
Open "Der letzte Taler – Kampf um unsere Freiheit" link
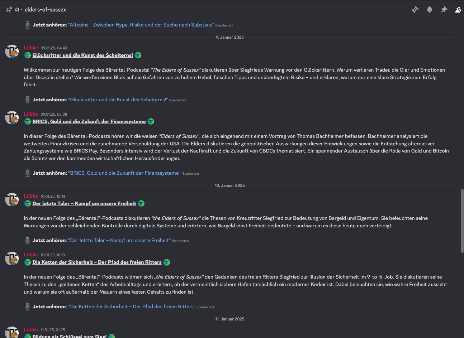[119, 240]
